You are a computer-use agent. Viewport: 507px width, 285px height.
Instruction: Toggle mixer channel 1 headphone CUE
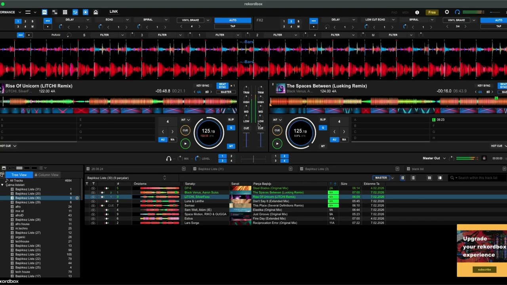point(246,128)
